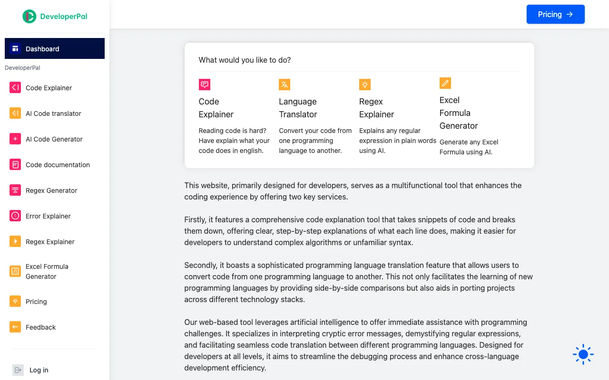Open Pricing via the top-right blue button
The image size is (609, 380).
[x=555, y=14]
